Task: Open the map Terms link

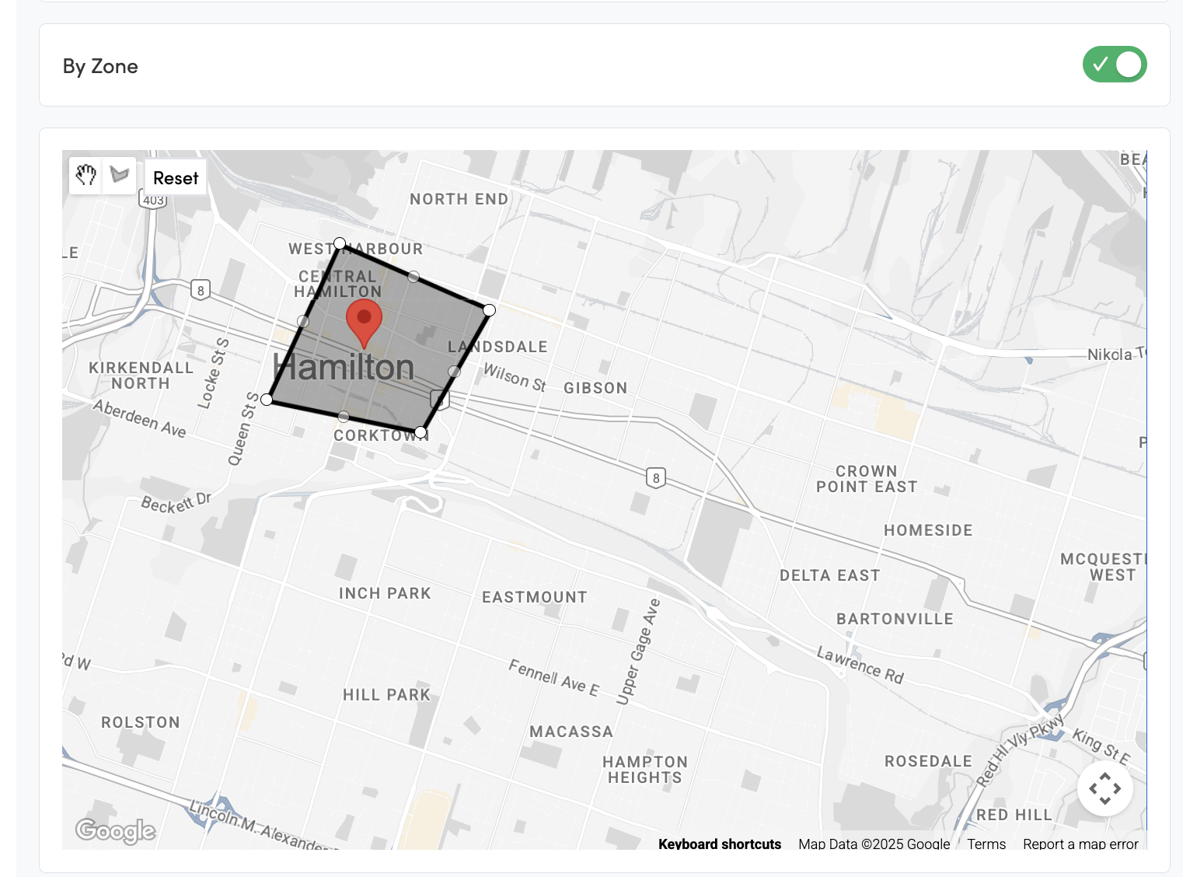Action: pos(986,844)
